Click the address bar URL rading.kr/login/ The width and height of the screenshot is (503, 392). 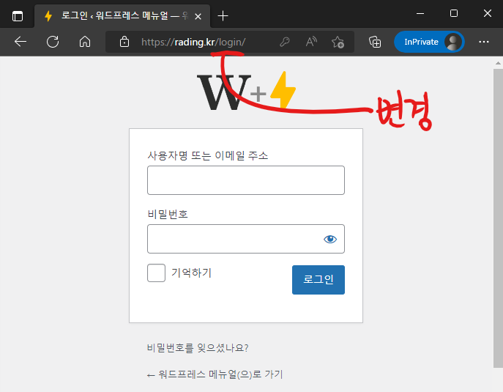(193, 42)
